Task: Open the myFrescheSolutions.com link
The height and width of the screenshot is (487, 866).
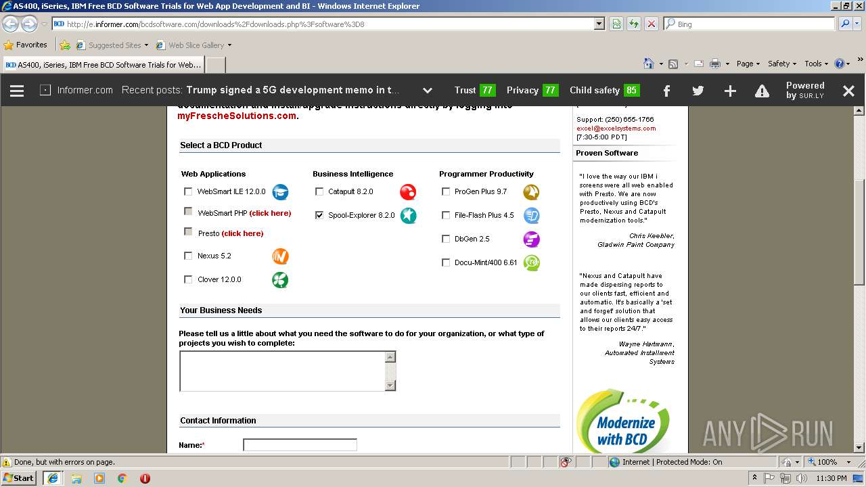Action: coord(237,116)
